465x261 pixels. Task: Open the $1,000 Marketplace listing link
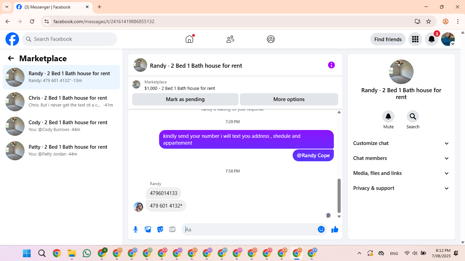pyautogui.click(x=180, y=88)
